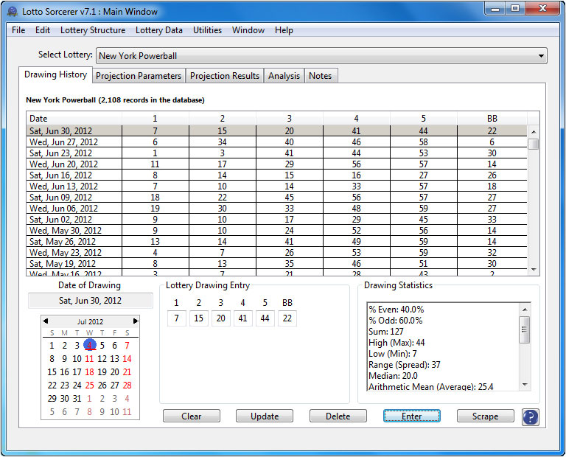Open the Help menu
The width and height of the screenshot is (566, 457).
click(284, 30)
